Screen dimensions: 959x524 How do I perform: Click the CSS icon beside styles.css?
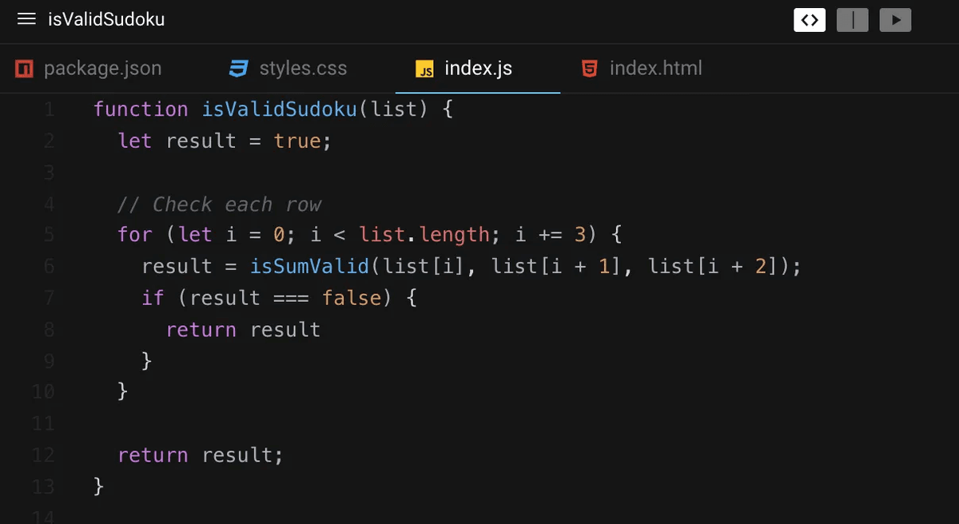tap(238, 69)
